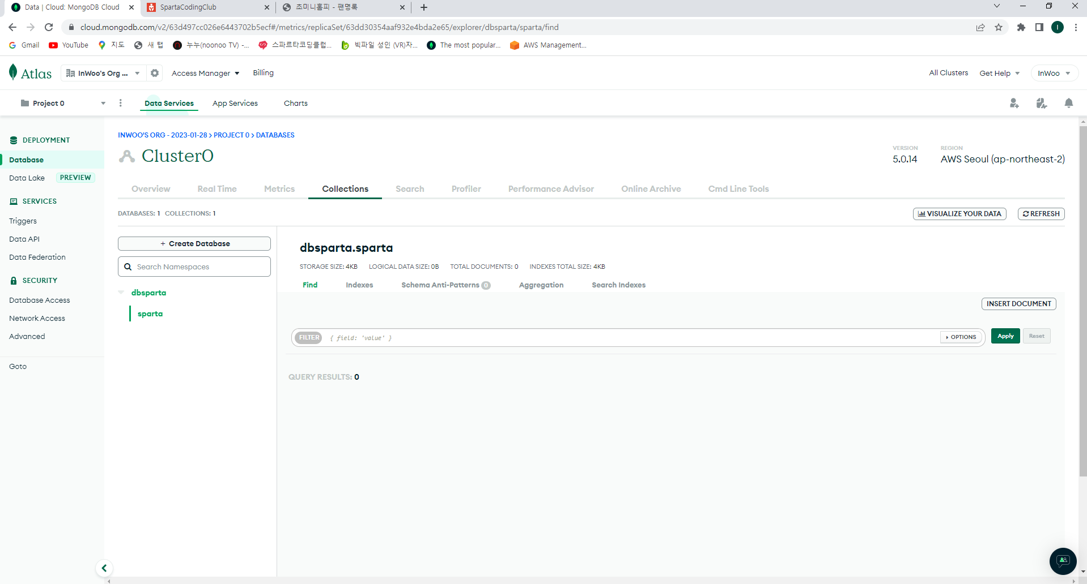The width and height of the screenshot is (1087, 584).
Task: Collapse the dbsparta database tree
Action: pyautogui.click(x=121, y=293)
